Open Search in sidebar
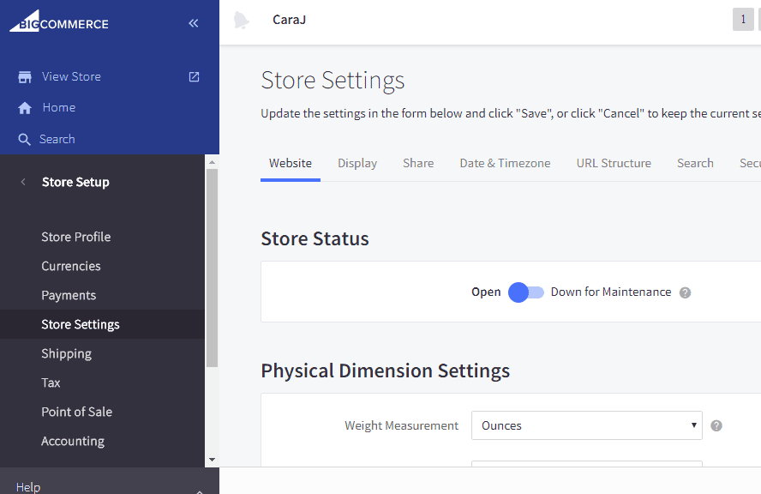Screen dimensions: 761x494 coord(57,140)
